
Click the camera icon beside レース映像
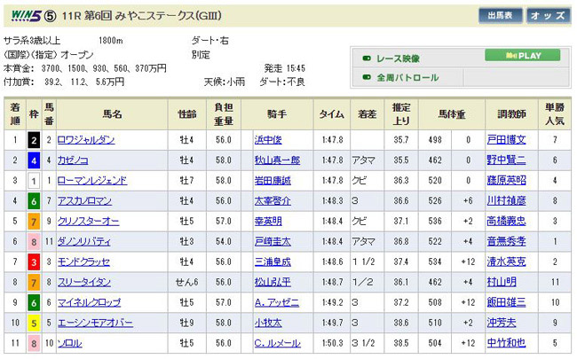[x=366, y=59]
